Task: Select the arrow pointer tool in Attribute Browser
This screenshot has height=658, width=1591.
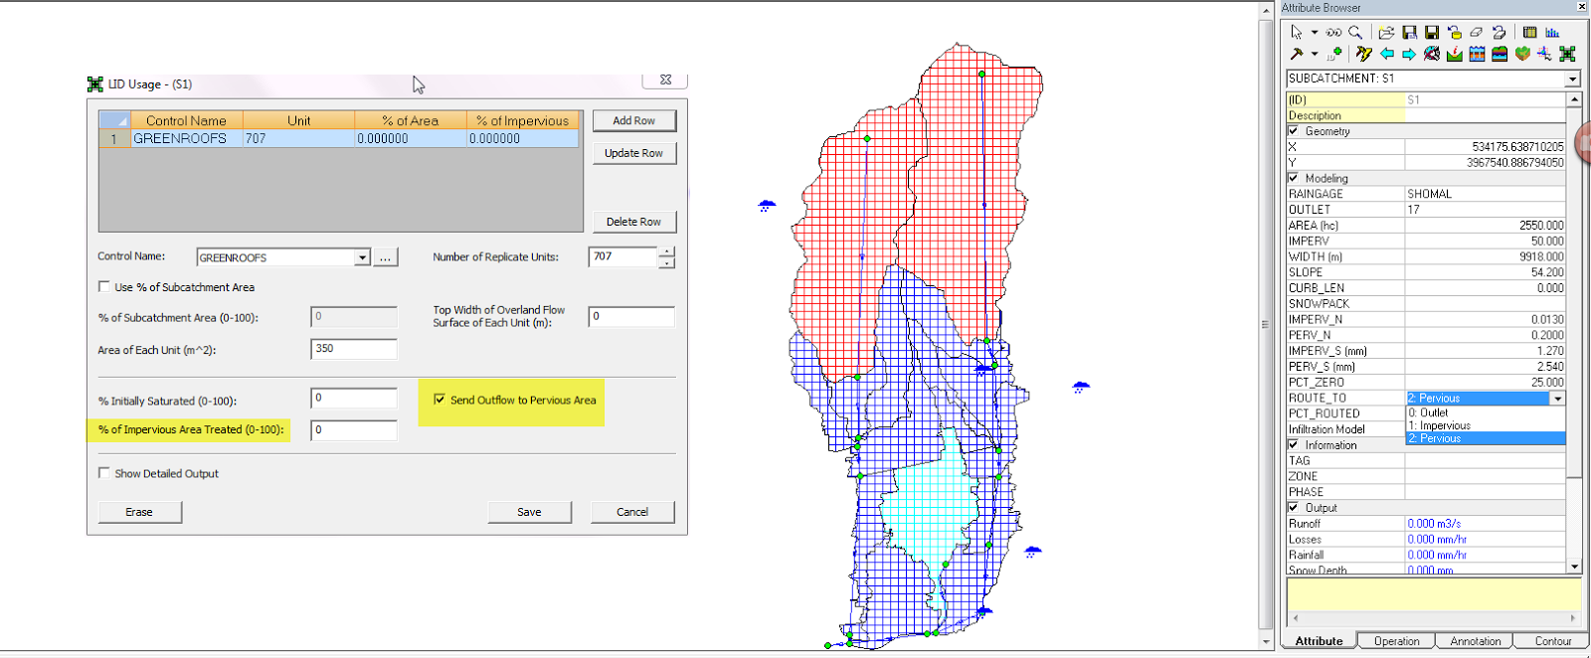Action: (1297, 33)
